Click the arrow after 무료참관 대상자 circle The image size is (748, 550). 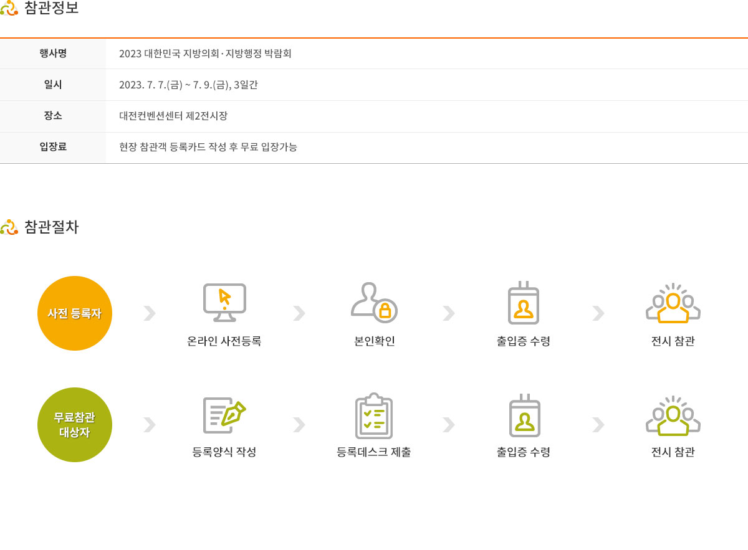pos(150,425)
